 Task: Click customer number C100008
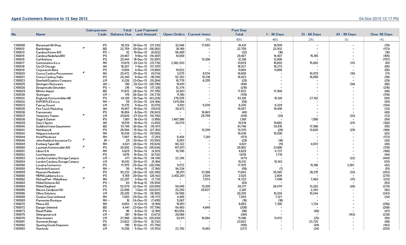click(x=19, y=45)
